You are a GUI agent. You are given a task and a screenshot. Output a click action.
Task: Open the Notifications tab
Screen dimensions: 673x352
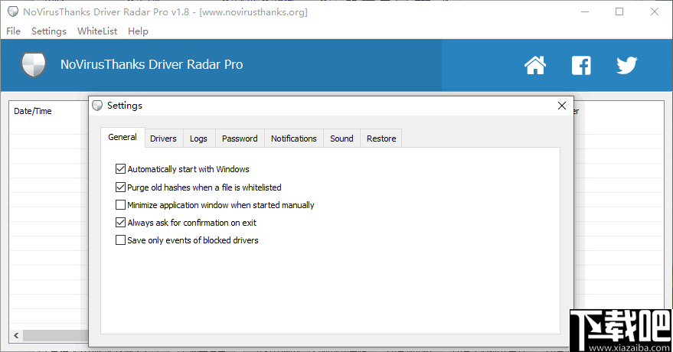(293, 139)
